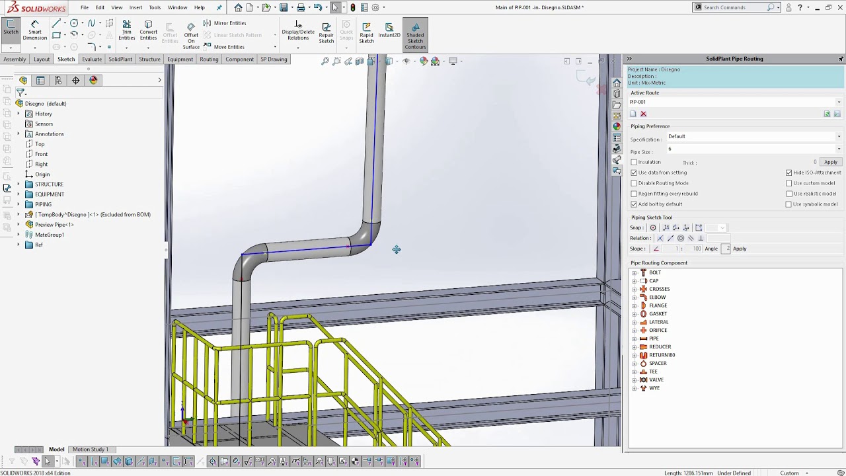Screen dimensions: 846x476
Task: Open the Repair Sketch tool
Action: tap(327, 33)
